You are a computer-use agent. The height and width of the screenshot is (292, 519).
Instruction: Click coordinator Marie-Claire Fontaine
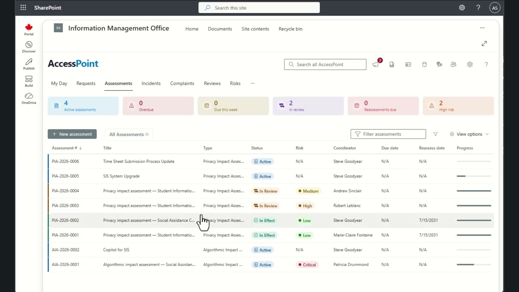click(x=353, y=235)
